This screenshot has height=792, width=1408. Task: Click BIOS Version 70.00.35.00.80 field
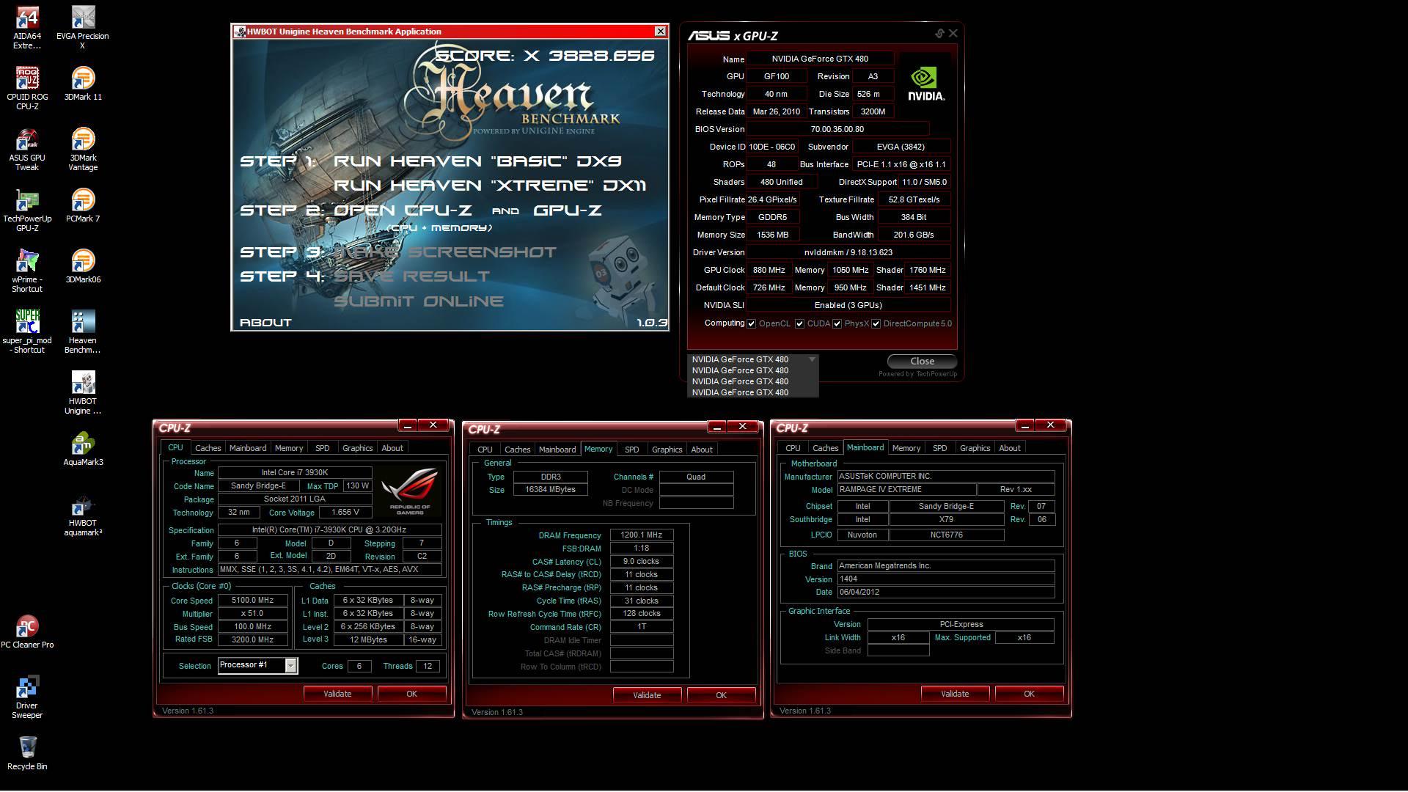pos(837,129)
